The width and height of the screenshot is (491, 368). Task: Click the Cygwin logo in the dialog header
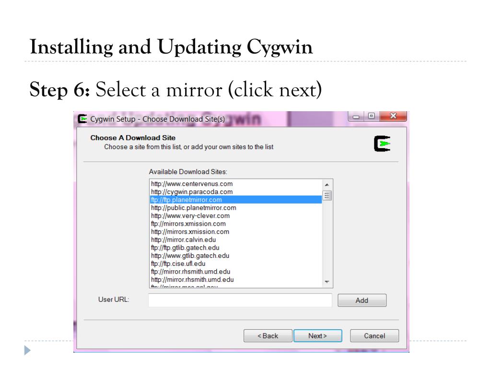[382, 144]
